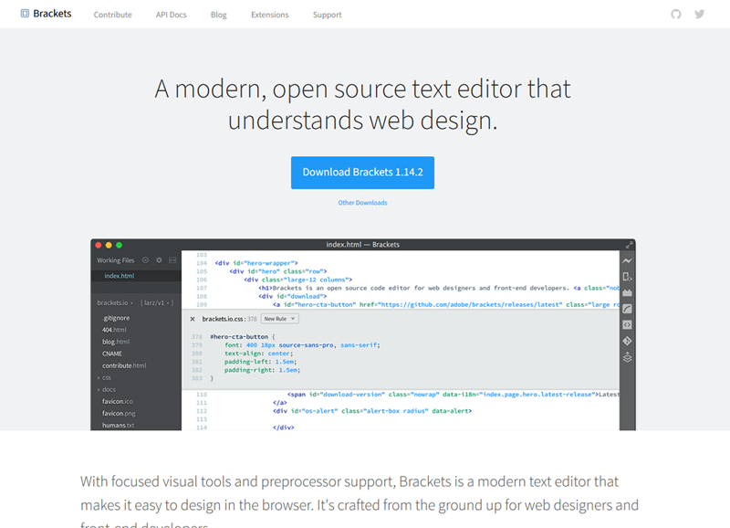Click the editor screenshot line number 104
Viewport: 730px width, 528px height.
(202, 263)
